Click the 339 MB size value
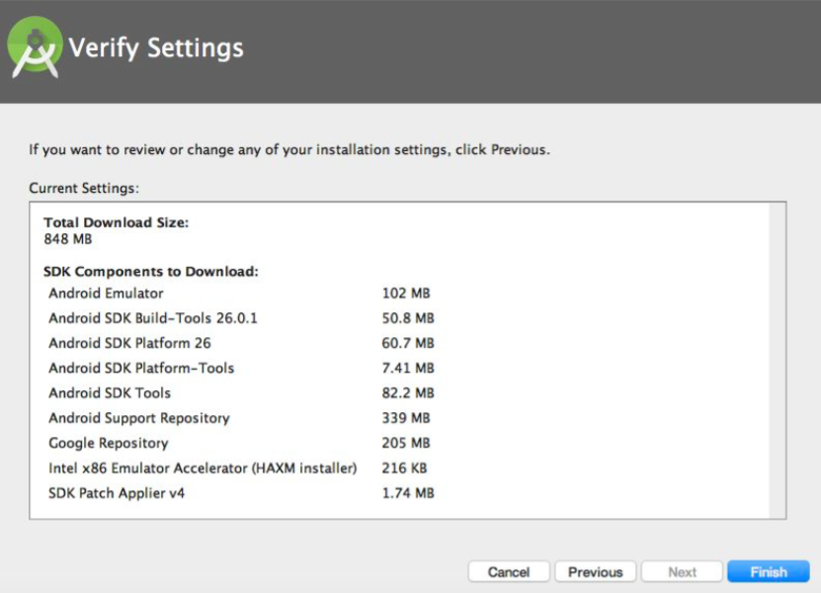This screenshot has height=593, width=821. 406,418
